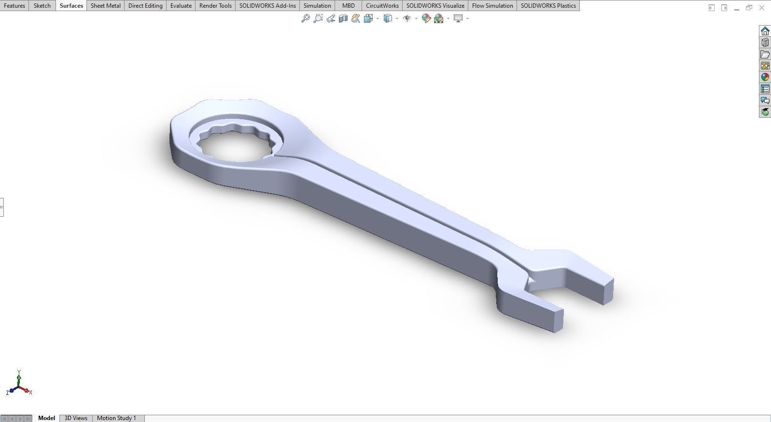
Task: Switch to Simulation tab
Action: 317,5
